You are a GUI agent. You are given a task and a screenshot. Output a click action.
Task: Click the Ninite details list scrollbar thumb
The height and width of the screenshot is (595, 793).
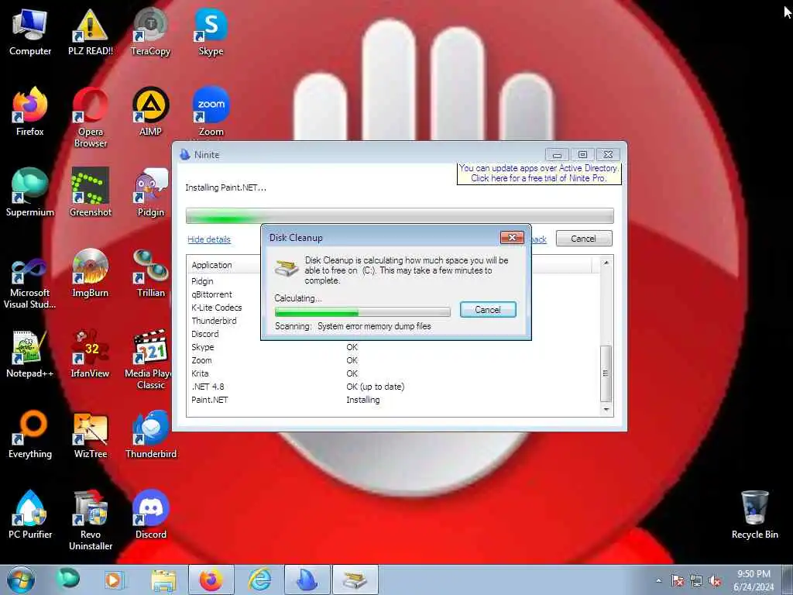(x=606, y=374)
